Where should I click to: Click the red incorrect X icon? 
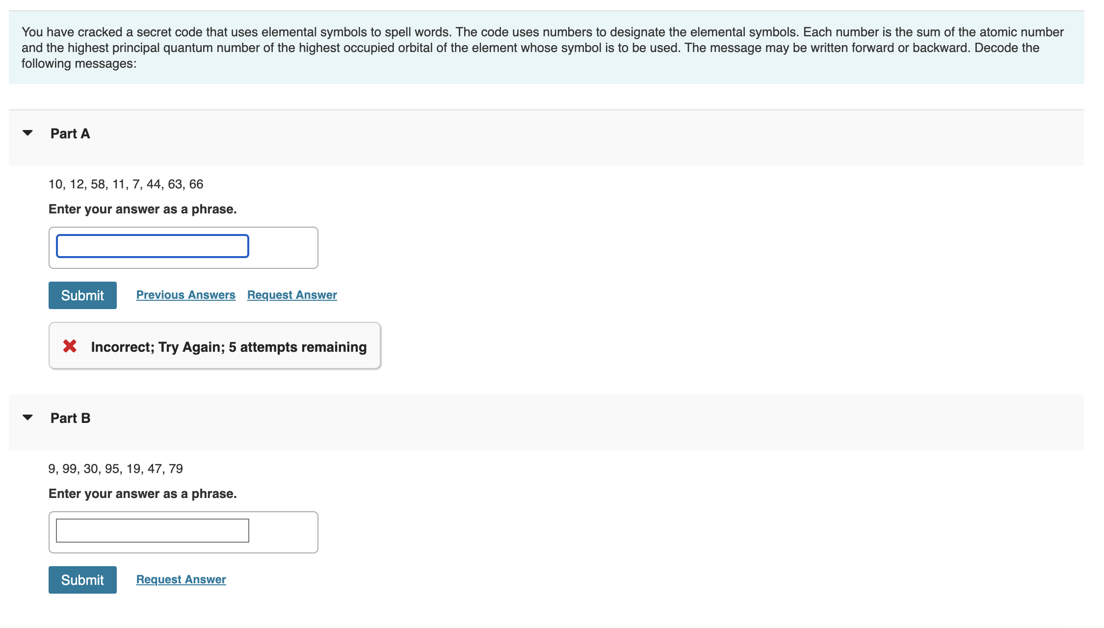(x=70, y=346)
